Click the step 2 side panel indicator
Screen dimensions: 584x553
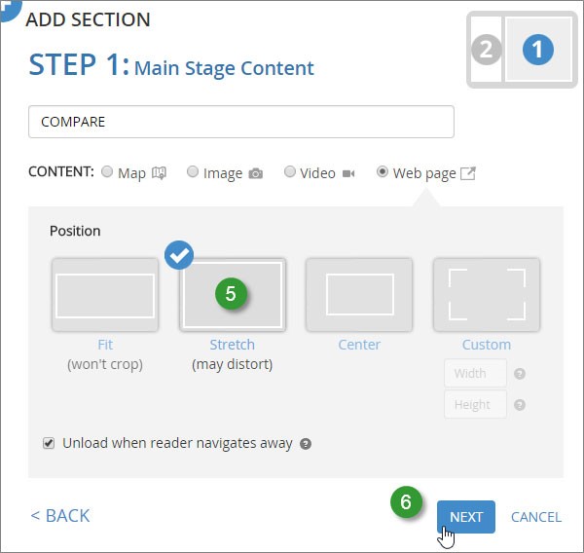[x=486, y=50]
